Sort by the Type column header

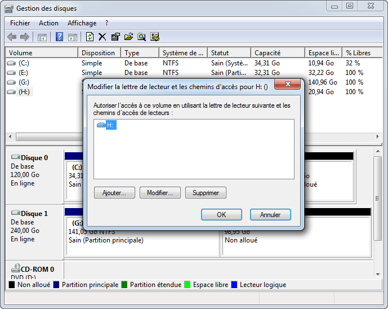pos(140,53)
